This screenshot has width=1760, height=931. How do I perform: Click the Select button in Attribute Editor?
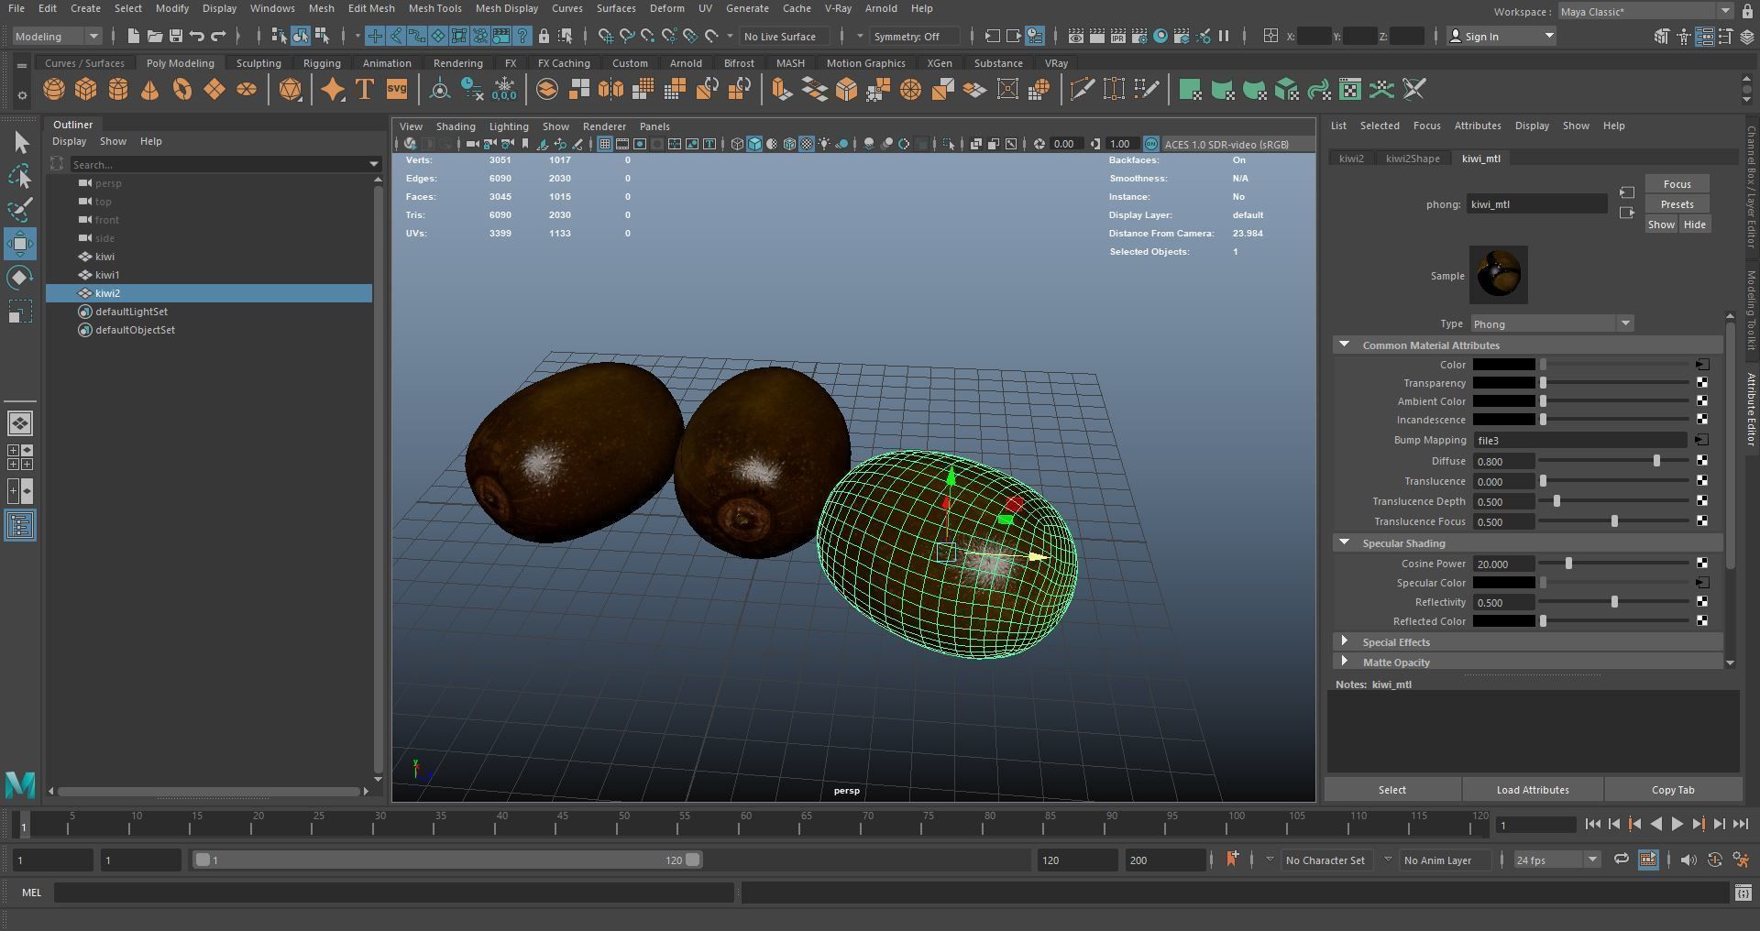(x=1391, y=790)
